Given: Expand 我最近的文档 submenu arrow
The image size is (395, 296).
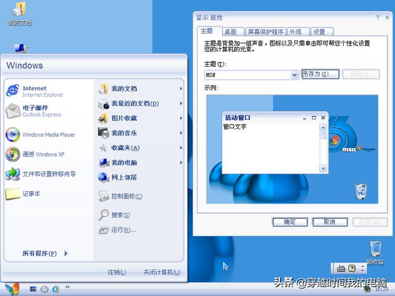Looking at the screenshot, I should (x=181, y=104).
